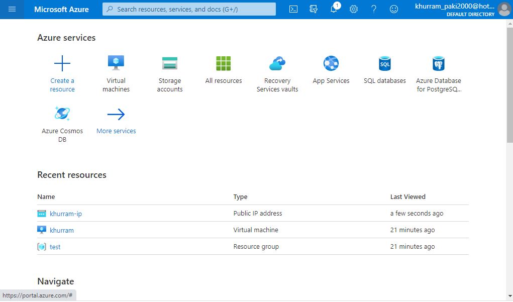Open the khurram virtual machine link
The height and width of the screenshot is (302, 513).
pyautogui.click(x=61, y=230)
